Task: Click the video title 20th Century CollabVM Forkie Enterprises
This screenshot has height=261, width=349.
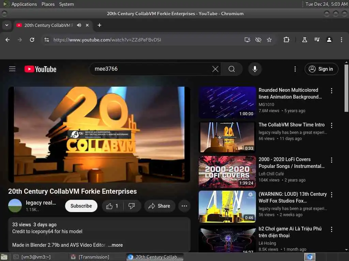Action: 73,191
